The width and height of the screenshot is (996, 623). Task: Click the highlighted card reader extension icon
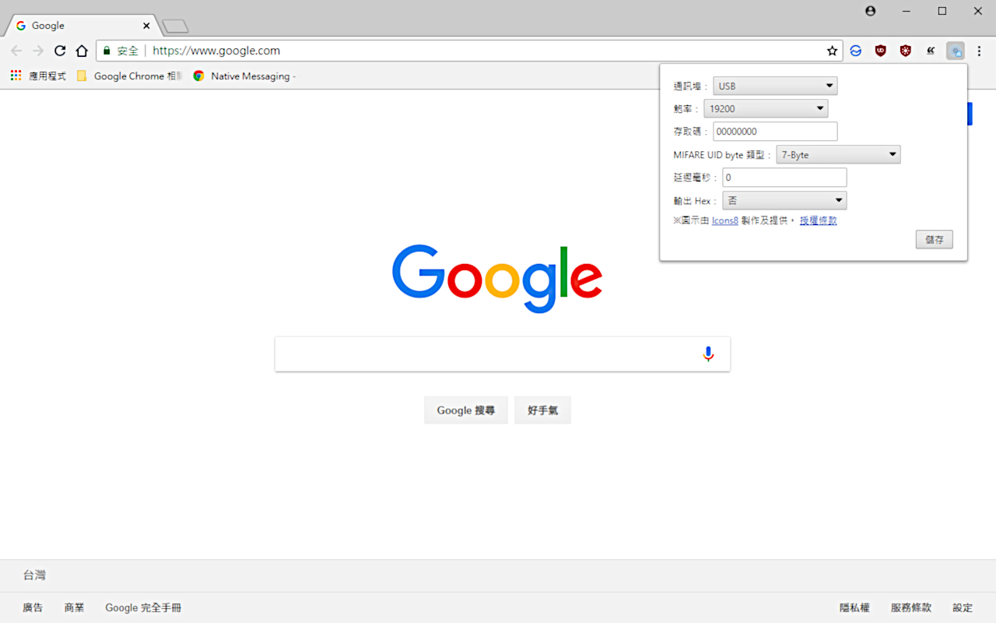pyautogui.click(x=956, y=51)
